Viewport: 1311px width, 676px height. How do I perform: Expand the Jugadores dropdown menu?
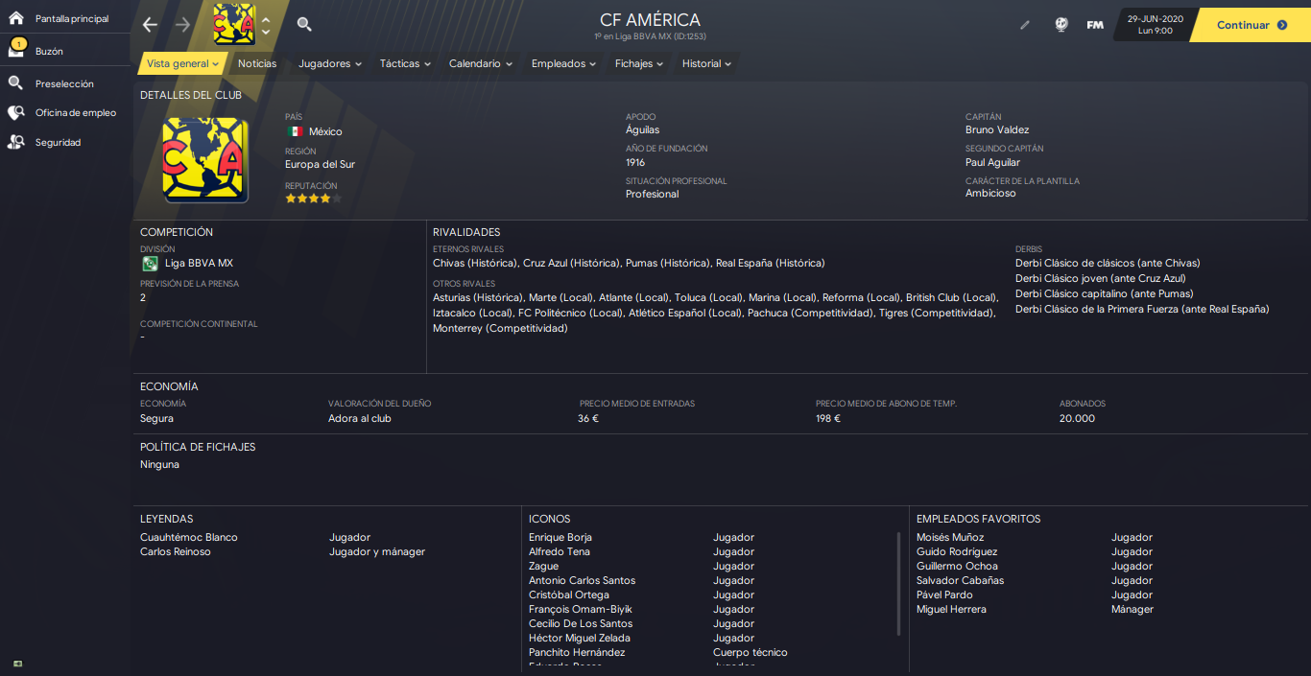(x=330, y=63)
